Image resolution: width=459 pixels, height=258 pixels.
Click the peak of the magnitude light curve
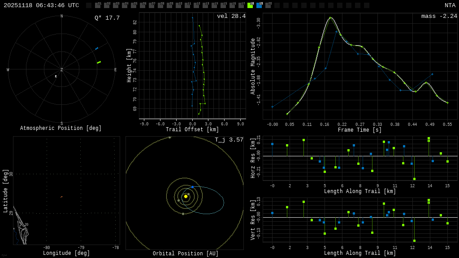pos(330,18)
